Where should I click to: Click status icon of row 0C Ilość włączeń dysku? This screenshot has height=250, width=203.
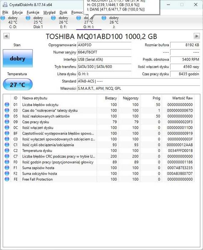(x=7, y=127)
